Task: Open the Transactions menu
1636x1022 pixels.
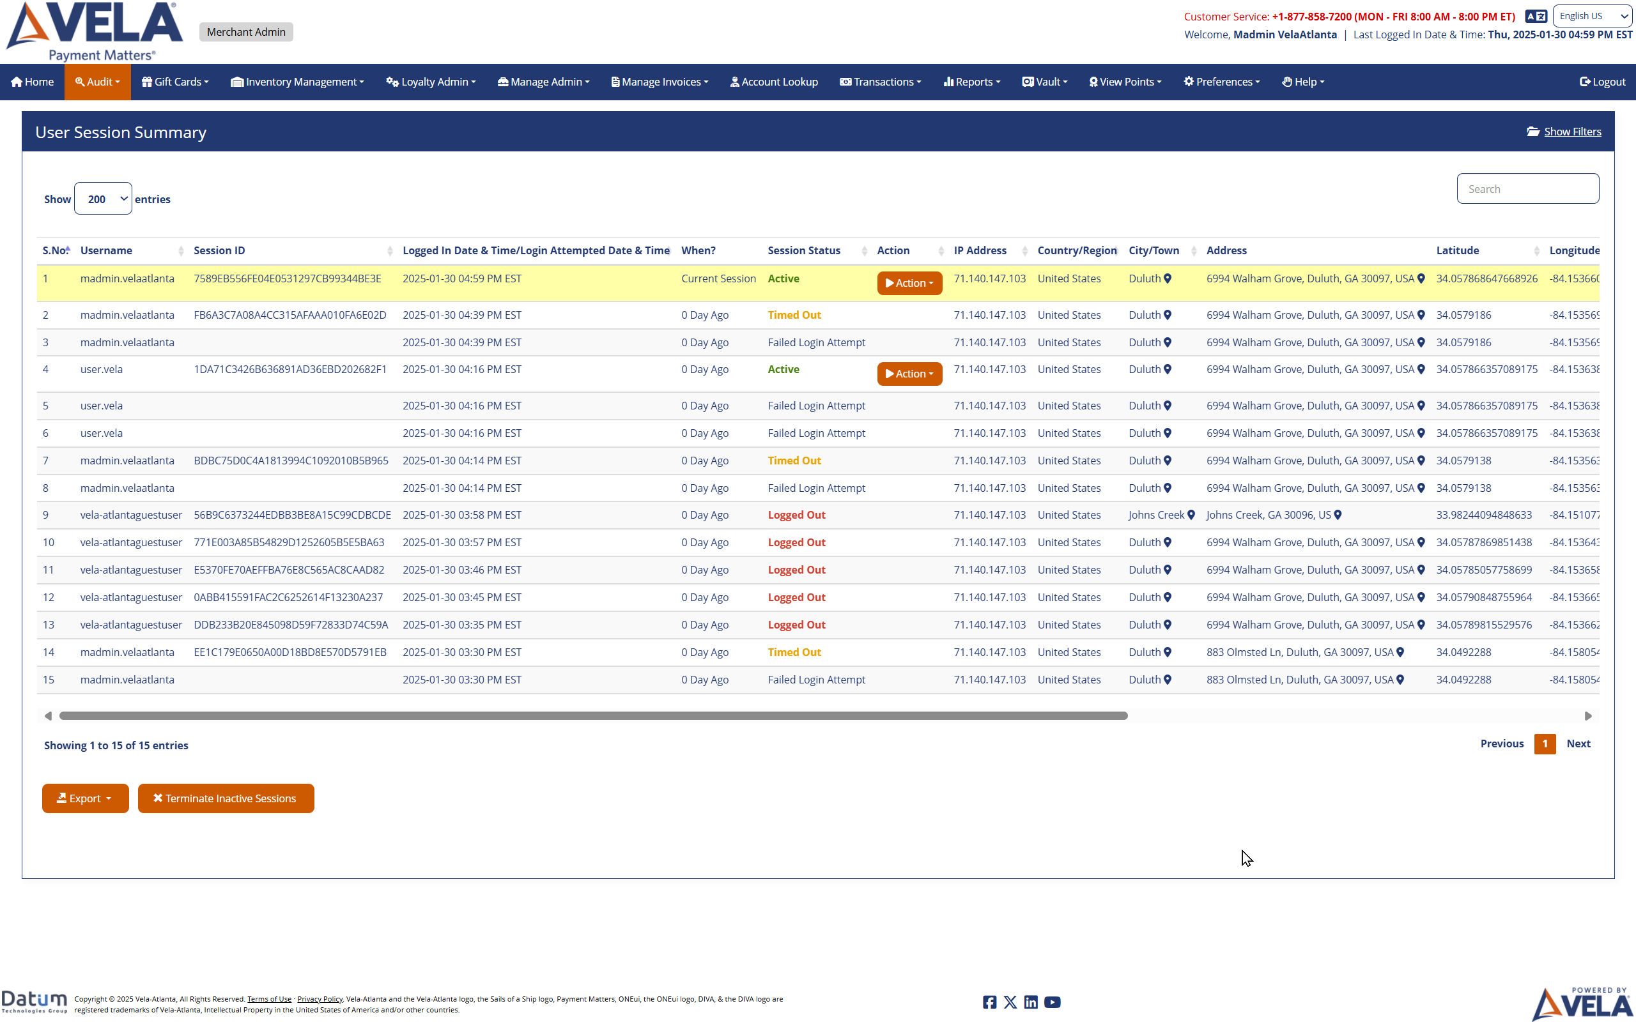Action: tap(880, 82)
